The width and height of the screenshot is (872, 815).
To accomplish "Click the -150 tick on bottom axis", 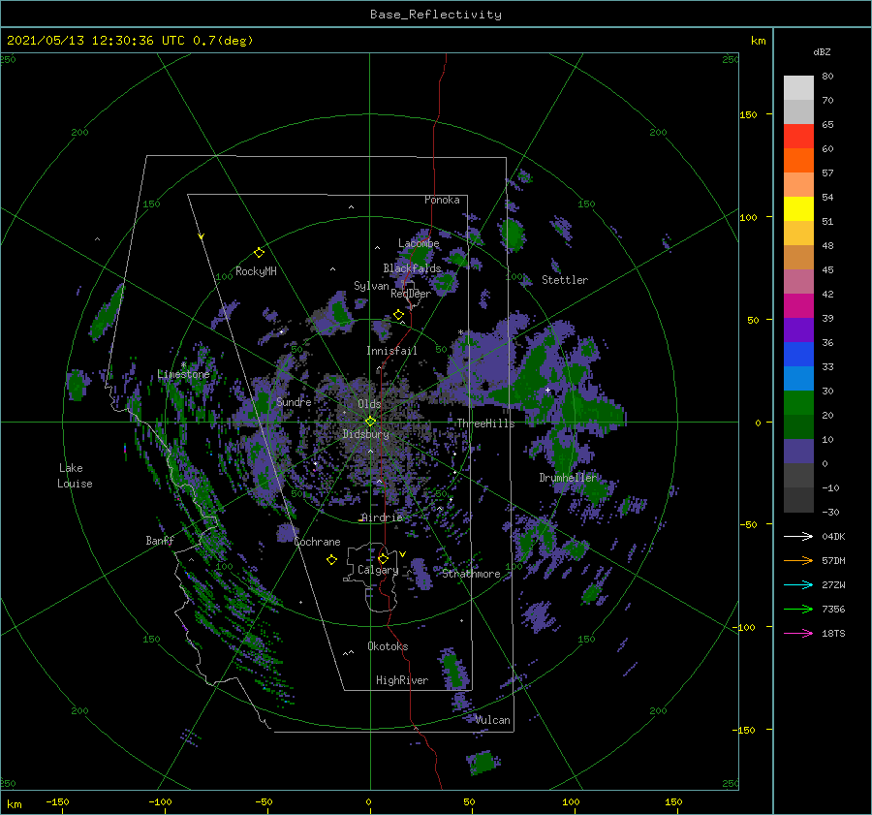I will pyautogui.click(x=57, y=801).
